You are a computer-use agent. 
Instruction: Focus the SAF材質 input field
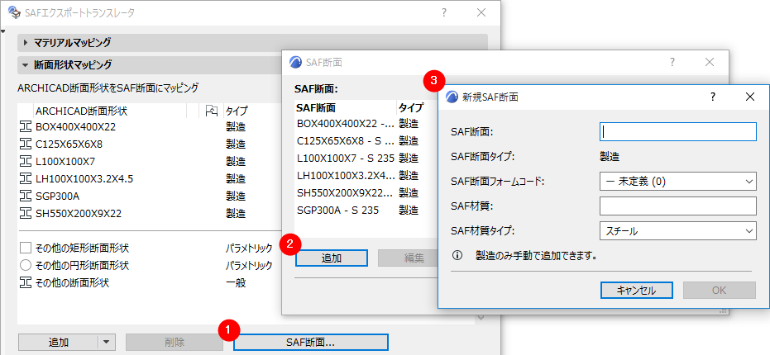click(x=677, y=206)
